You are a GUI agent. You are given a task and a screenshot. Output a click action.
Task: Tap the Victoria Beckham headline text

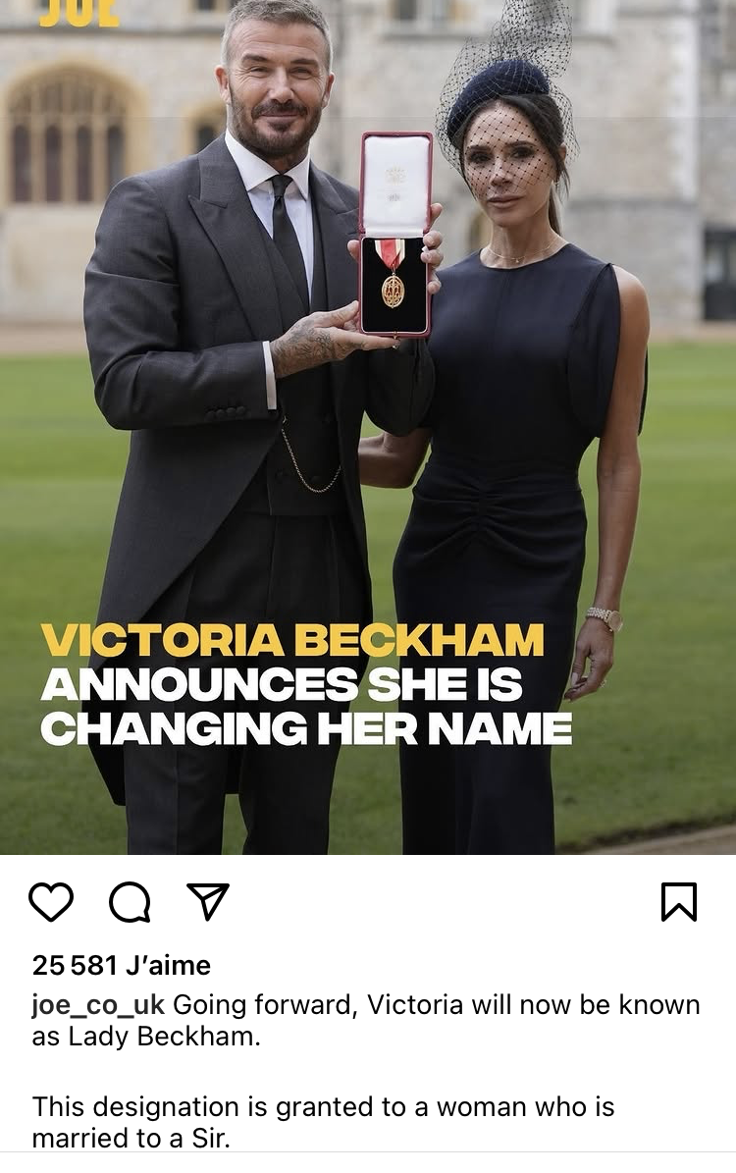coord(291,640)
